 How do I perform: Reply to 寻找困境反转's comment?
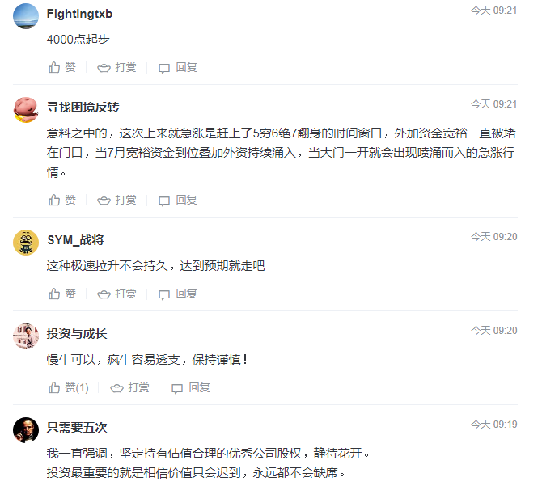(177, 200)
